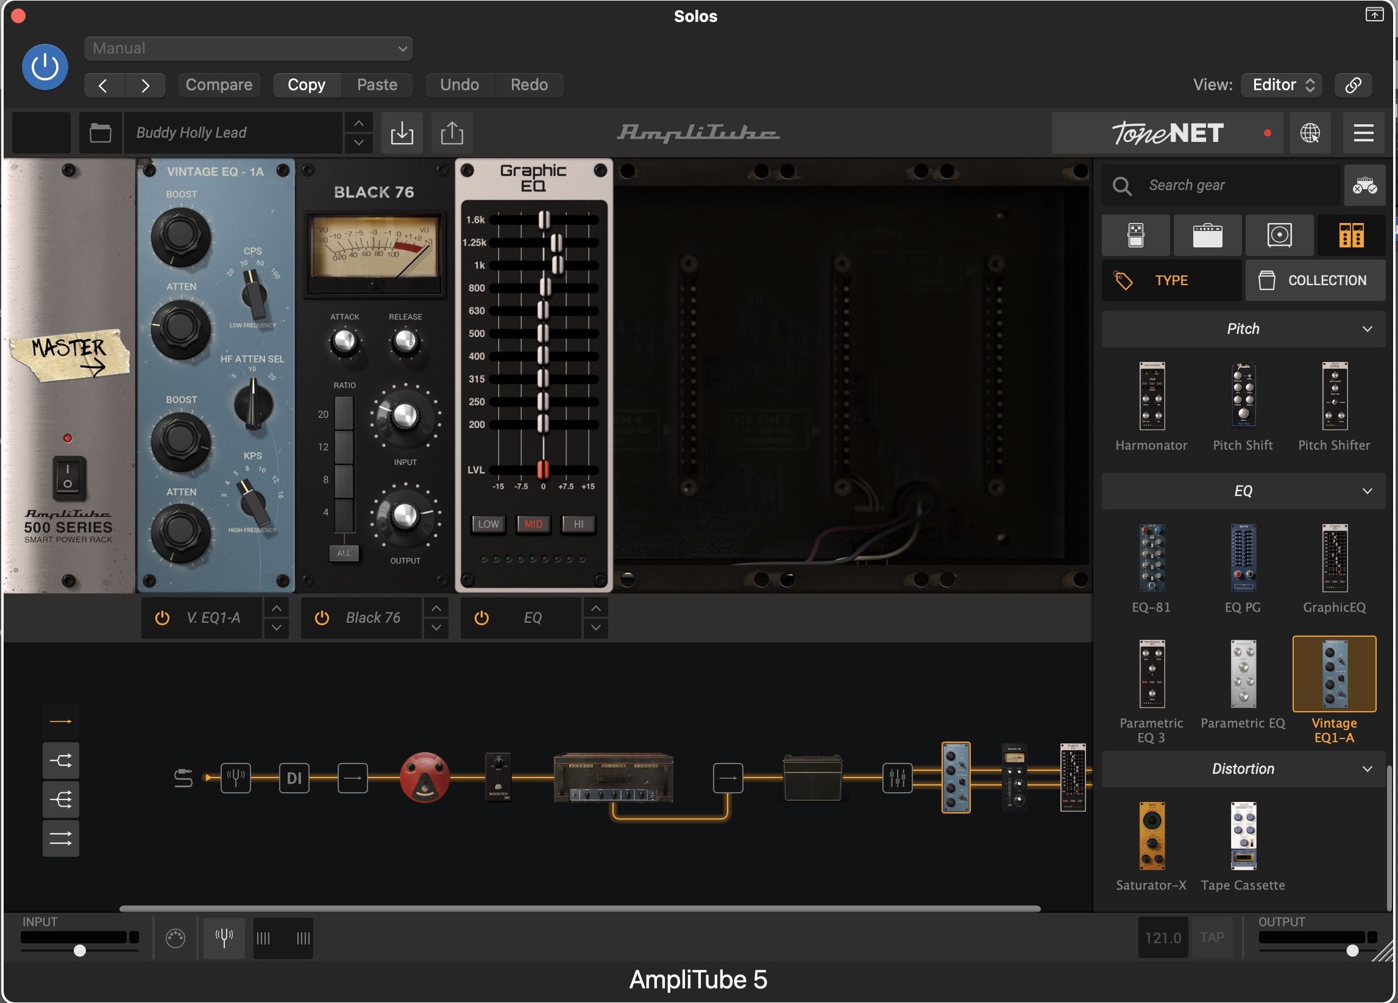
Task: Select the parallel lines routing icon
Action: coord(61,838)
